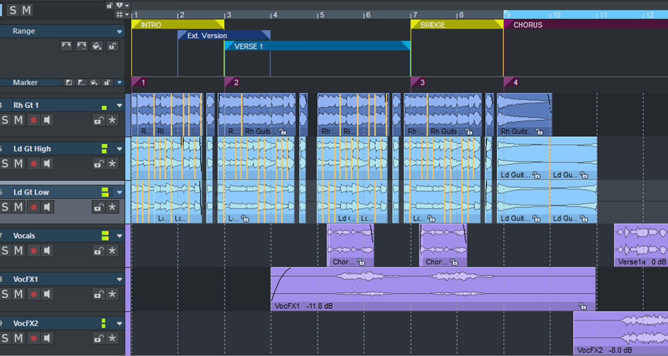Image resolution: width=668 pixels, height=356 pixels.
Task: Mute the Rh Gt 1 track
Action: tap(18, 120)
